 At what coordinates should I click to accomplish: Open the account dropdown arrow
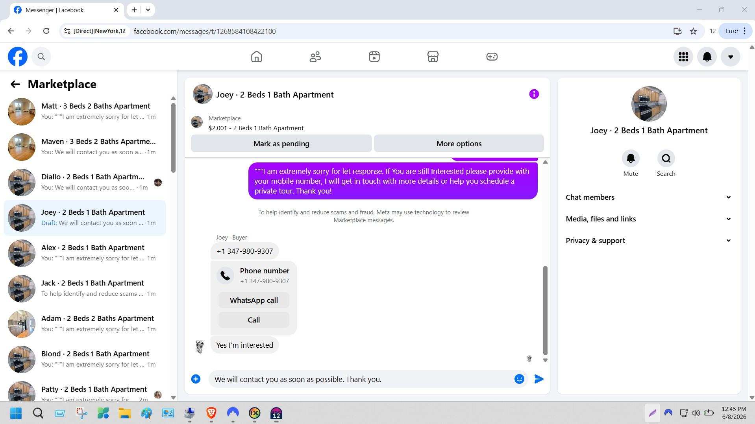[731, 57]
